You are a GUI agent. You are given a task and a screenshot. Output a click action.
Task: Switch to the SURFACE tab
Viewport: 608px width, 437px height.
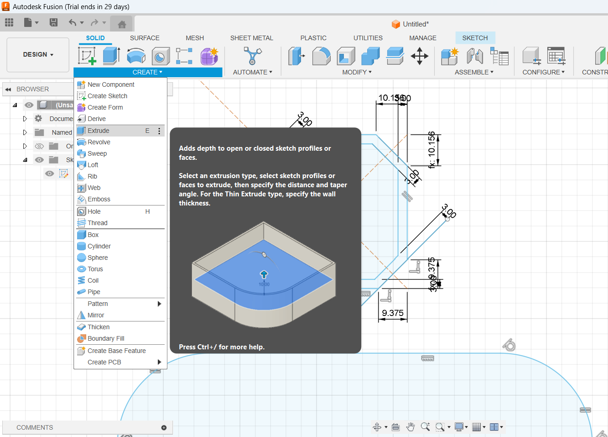145,38
